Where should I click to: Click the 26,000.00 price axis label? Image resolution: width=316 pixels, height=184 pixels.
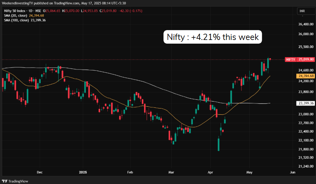point(306,34)
